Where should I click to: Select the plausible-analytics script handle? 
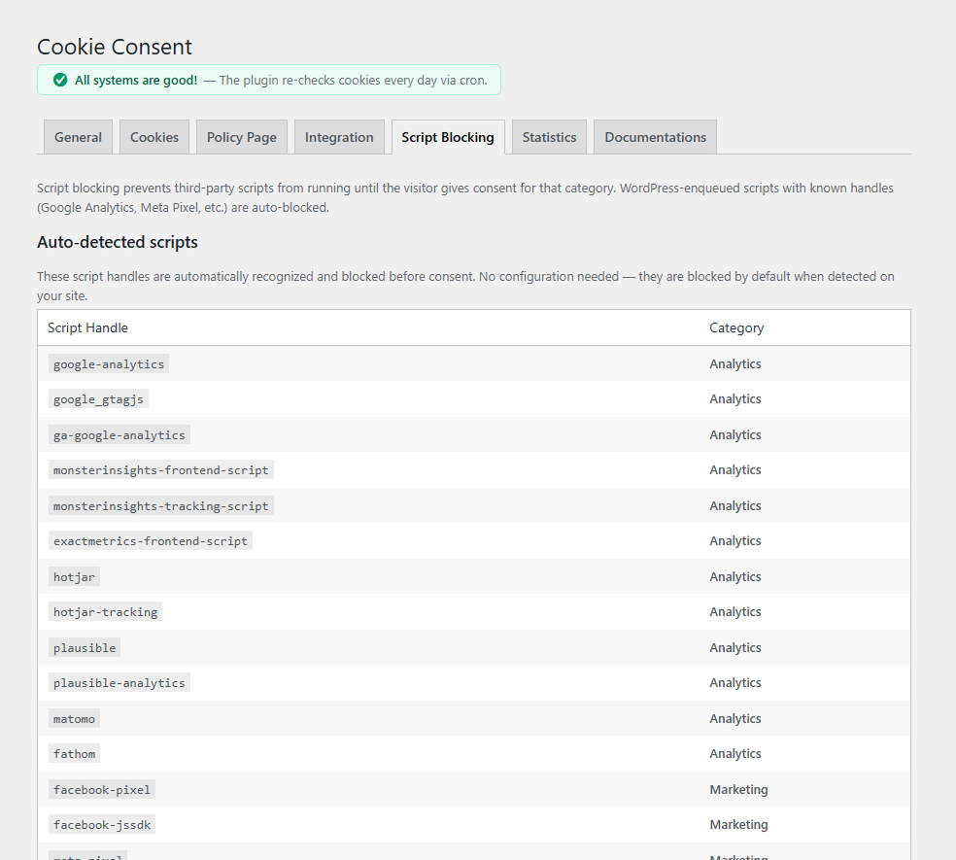pyautogui.click(x=119, y=682)
